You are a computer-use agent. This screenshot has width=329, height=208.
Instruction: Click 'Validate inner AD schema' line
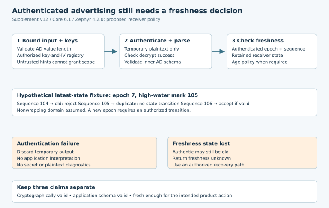click(x=153, y=62)
